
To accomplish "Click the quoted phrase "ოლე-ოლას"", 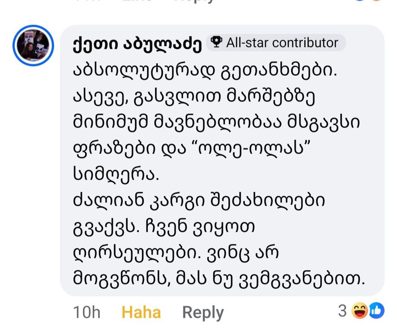I will tap(254, 148).
